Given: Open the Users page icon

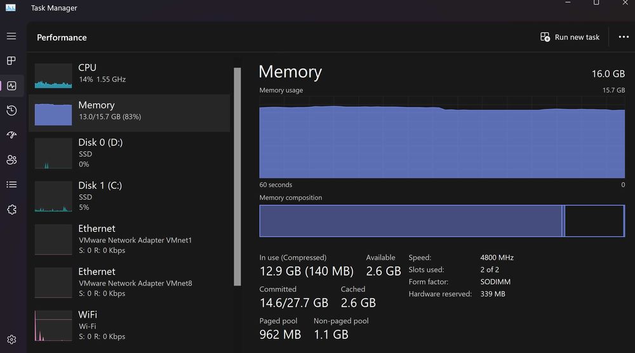Looking at the screenshot, I should pos(11,160).
